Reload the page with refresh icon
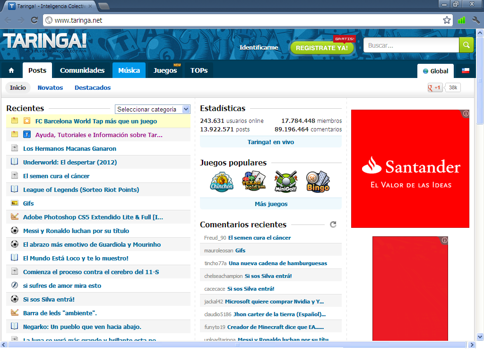484x363 pixels. coord(34,20)
